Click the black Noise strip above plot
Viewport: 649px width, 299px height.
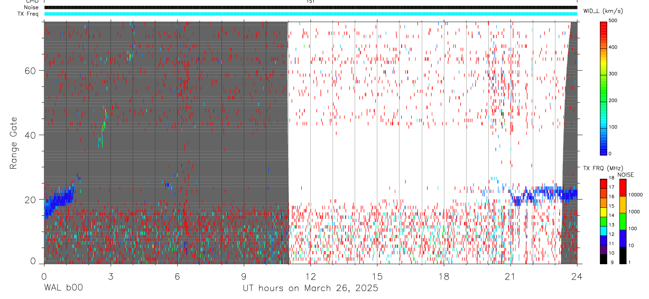[x=310, y=7]
